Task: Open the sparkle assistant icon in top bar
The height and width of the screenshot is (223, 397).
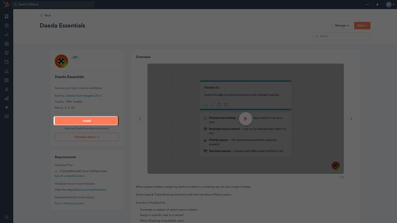Action: coord(377,5)
